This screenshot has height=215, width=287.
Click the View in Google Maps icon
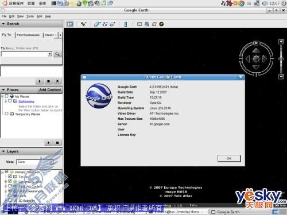[x=154, y=24]
